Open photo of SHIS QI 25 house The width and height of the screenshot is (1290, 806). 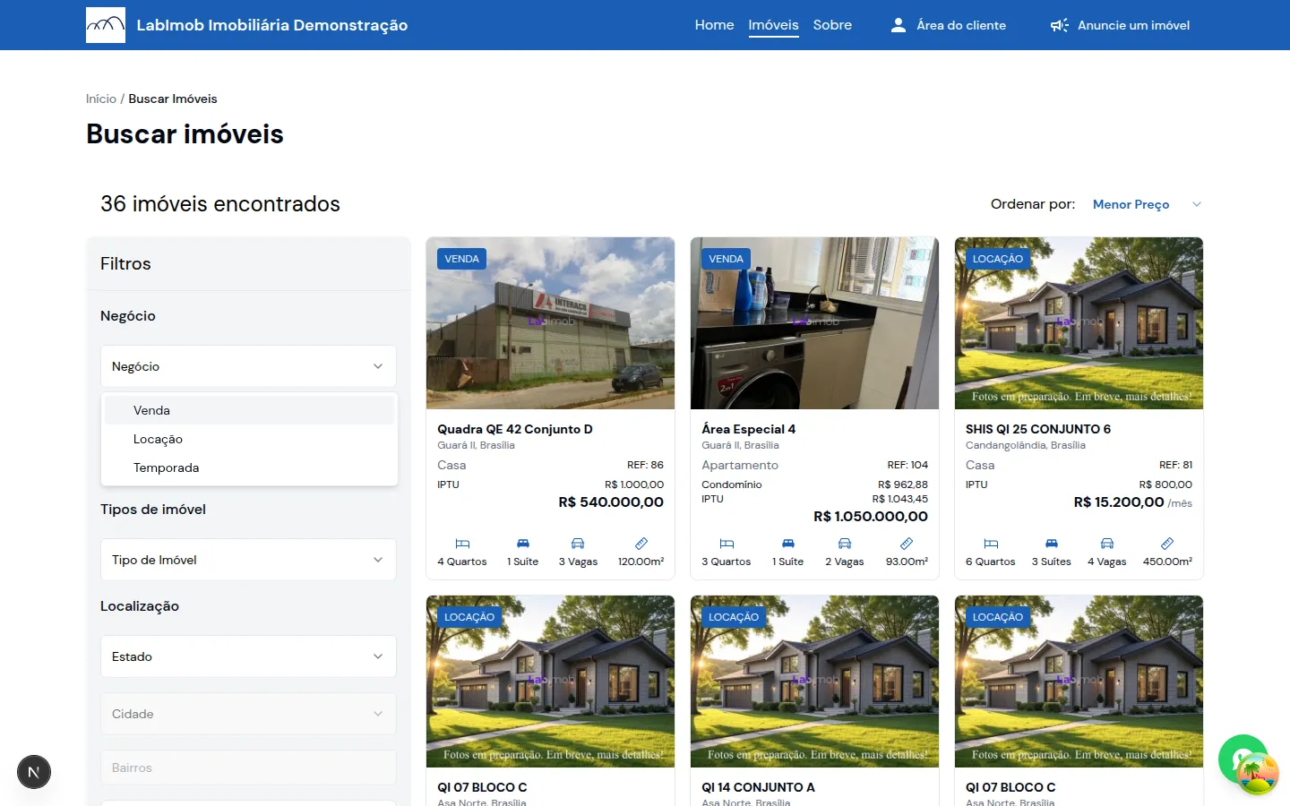point(1079,323)
